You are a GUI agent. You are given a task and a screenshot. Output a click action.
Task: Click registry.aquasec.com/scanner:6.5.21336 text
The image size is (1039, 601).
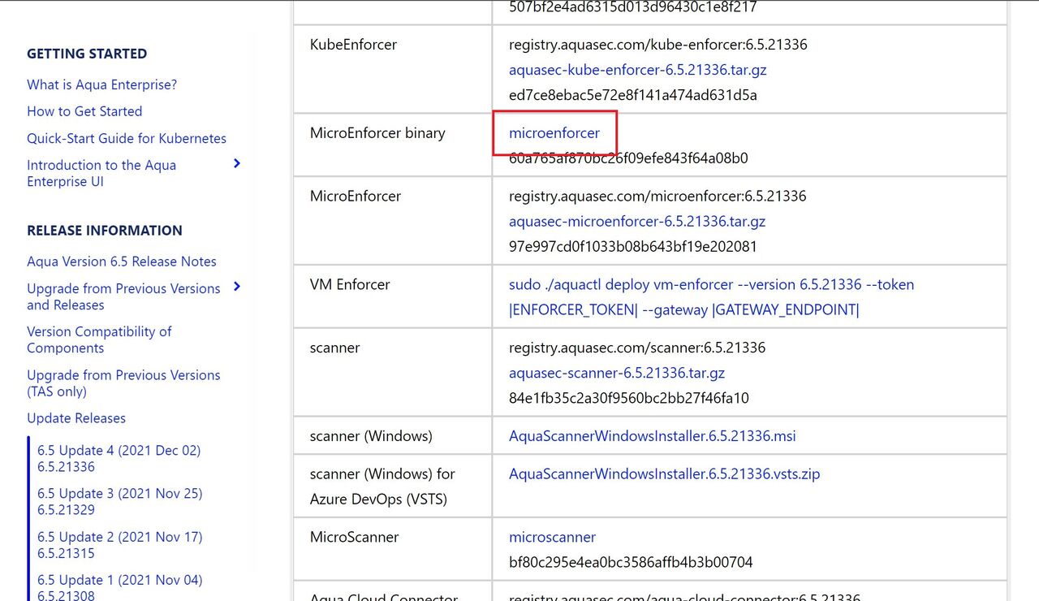coord(637,348)
